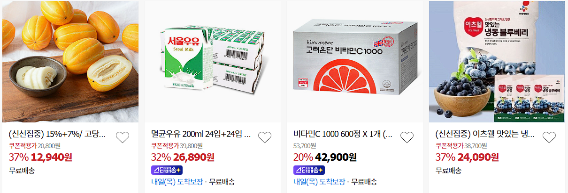This screenshot has height=193, width=568.
Task: Open the (신선집중) 15%+7%/ 고당 product title
Action: coord(57,135)
